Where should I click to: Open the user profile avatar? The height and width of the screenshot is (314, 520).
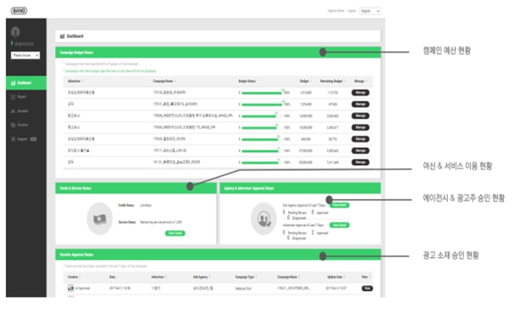point(15,32)
